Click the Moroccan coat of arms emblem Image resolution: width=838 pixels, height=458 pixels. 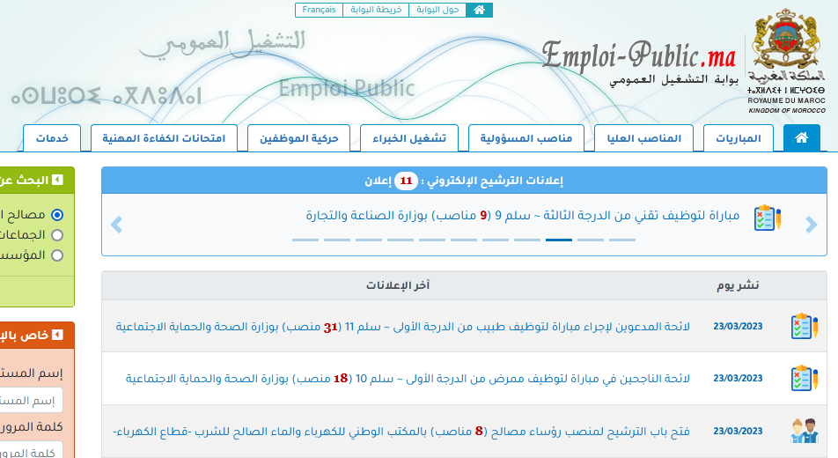point(785,39)
